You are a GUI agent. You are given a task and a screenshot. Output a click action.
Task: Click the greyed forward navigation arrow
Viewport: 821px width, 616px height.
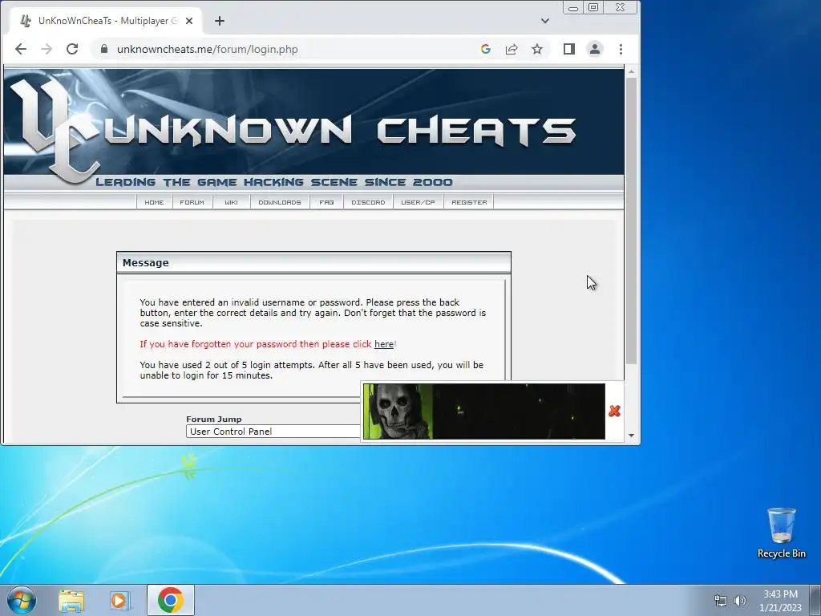46,49
